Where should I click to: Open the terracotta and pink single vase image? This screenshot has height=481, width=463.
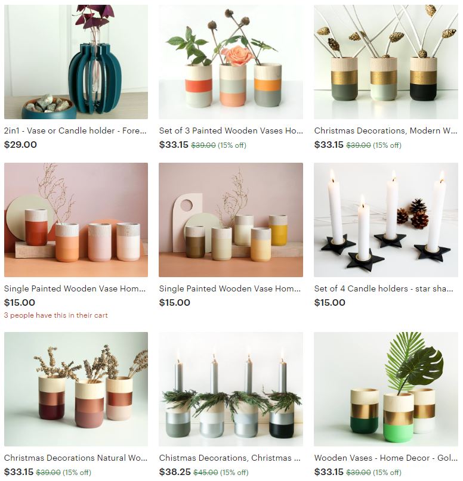tap(76, 220)
